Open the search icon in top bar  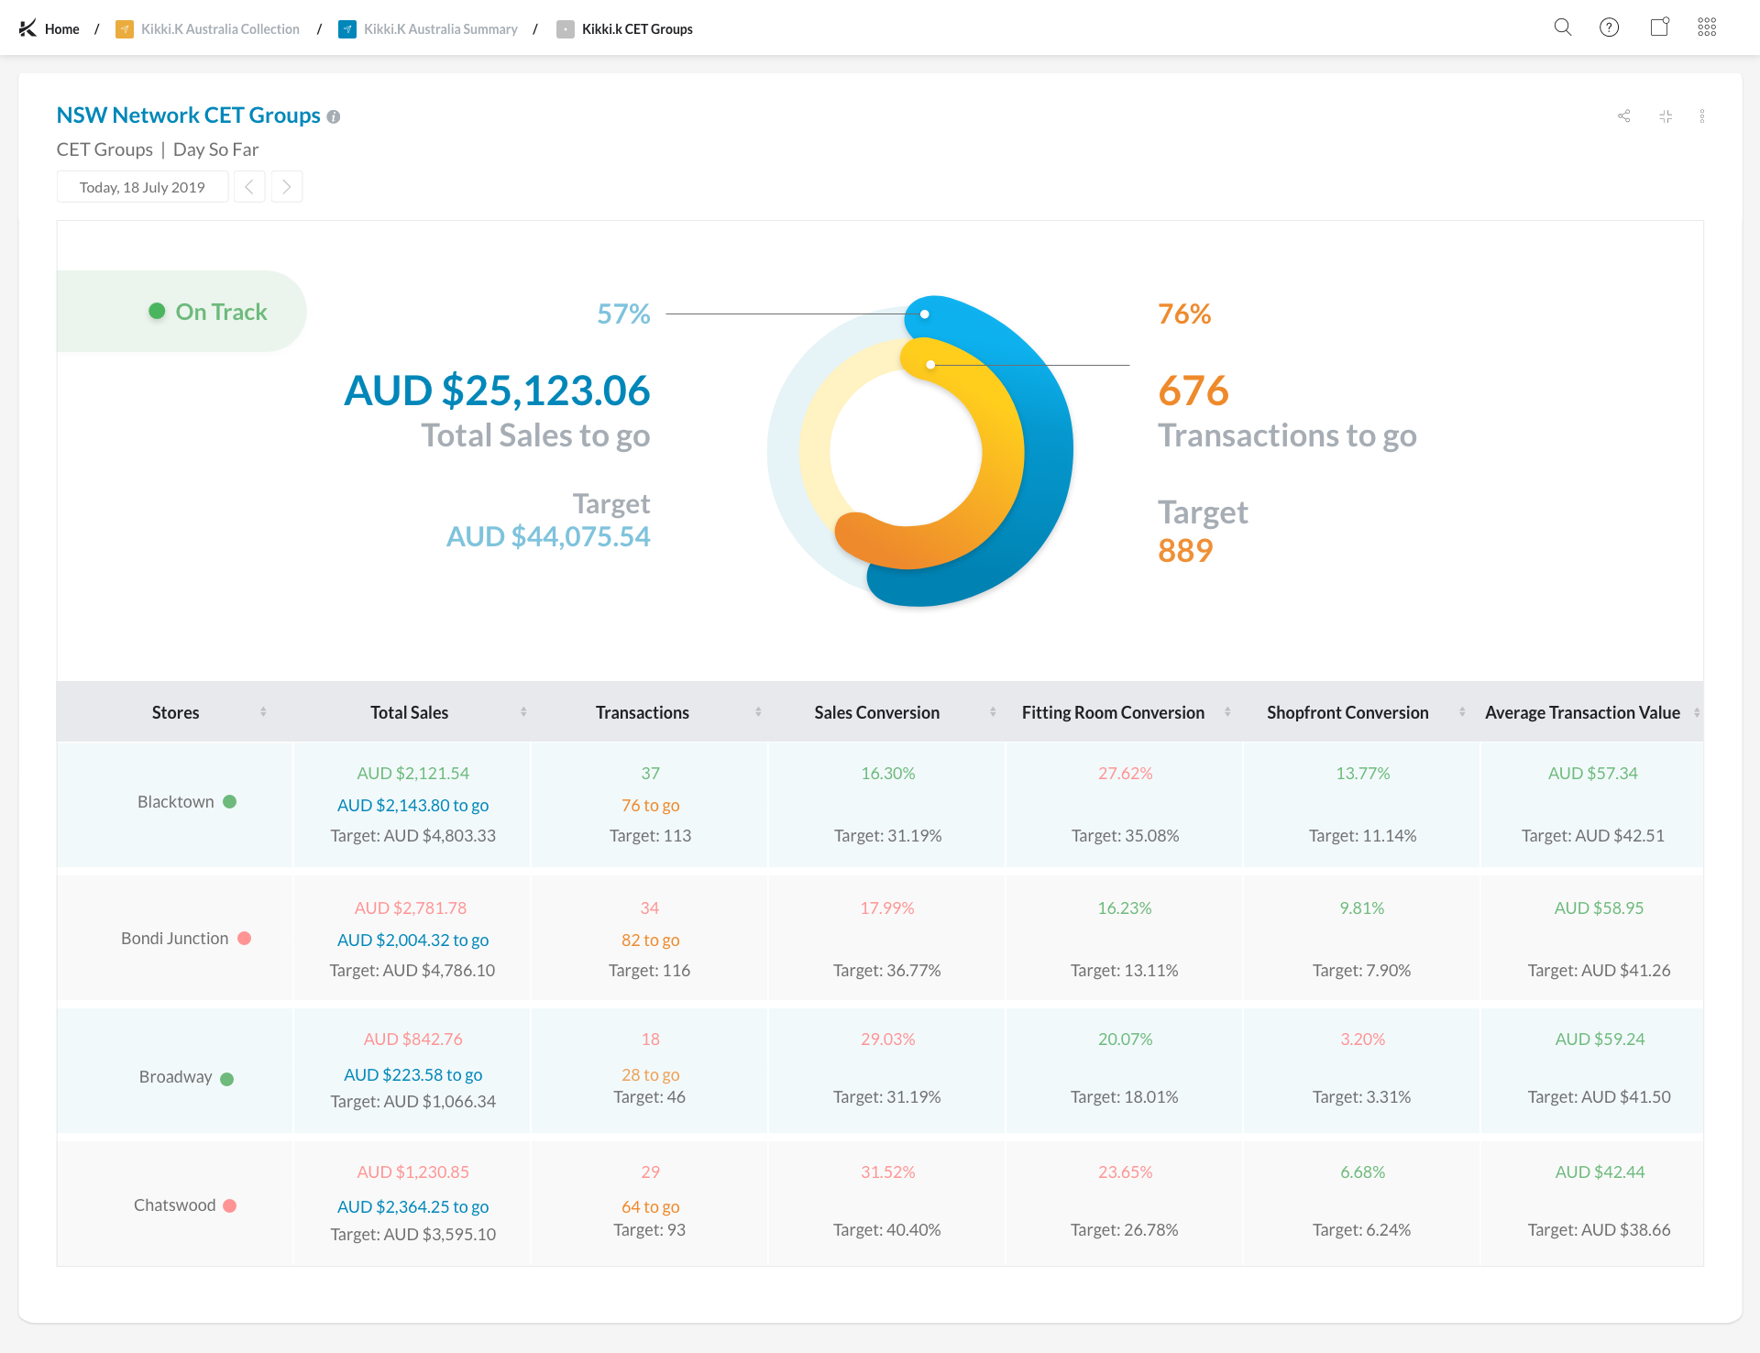[x=1563, y=27]
